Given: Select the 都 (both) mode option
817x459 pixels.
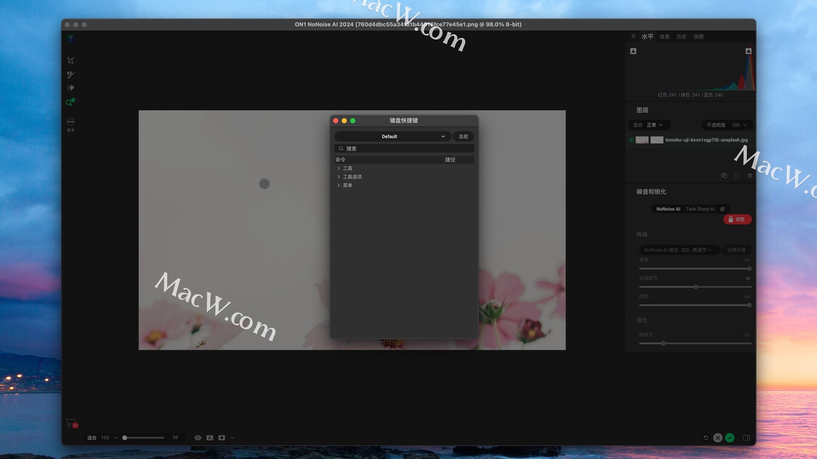Looking at the screenshot, I should 723,209.
